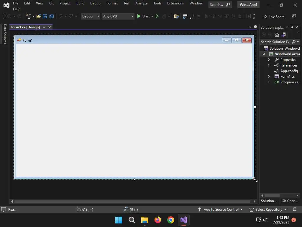Expand the Program.cs node in the tree
The image size is (302, 227).
coord(269,82)
